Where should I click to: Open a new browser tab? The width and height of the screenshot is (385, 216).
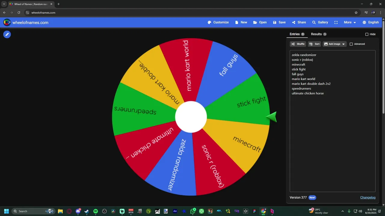[x=58, y=4]
